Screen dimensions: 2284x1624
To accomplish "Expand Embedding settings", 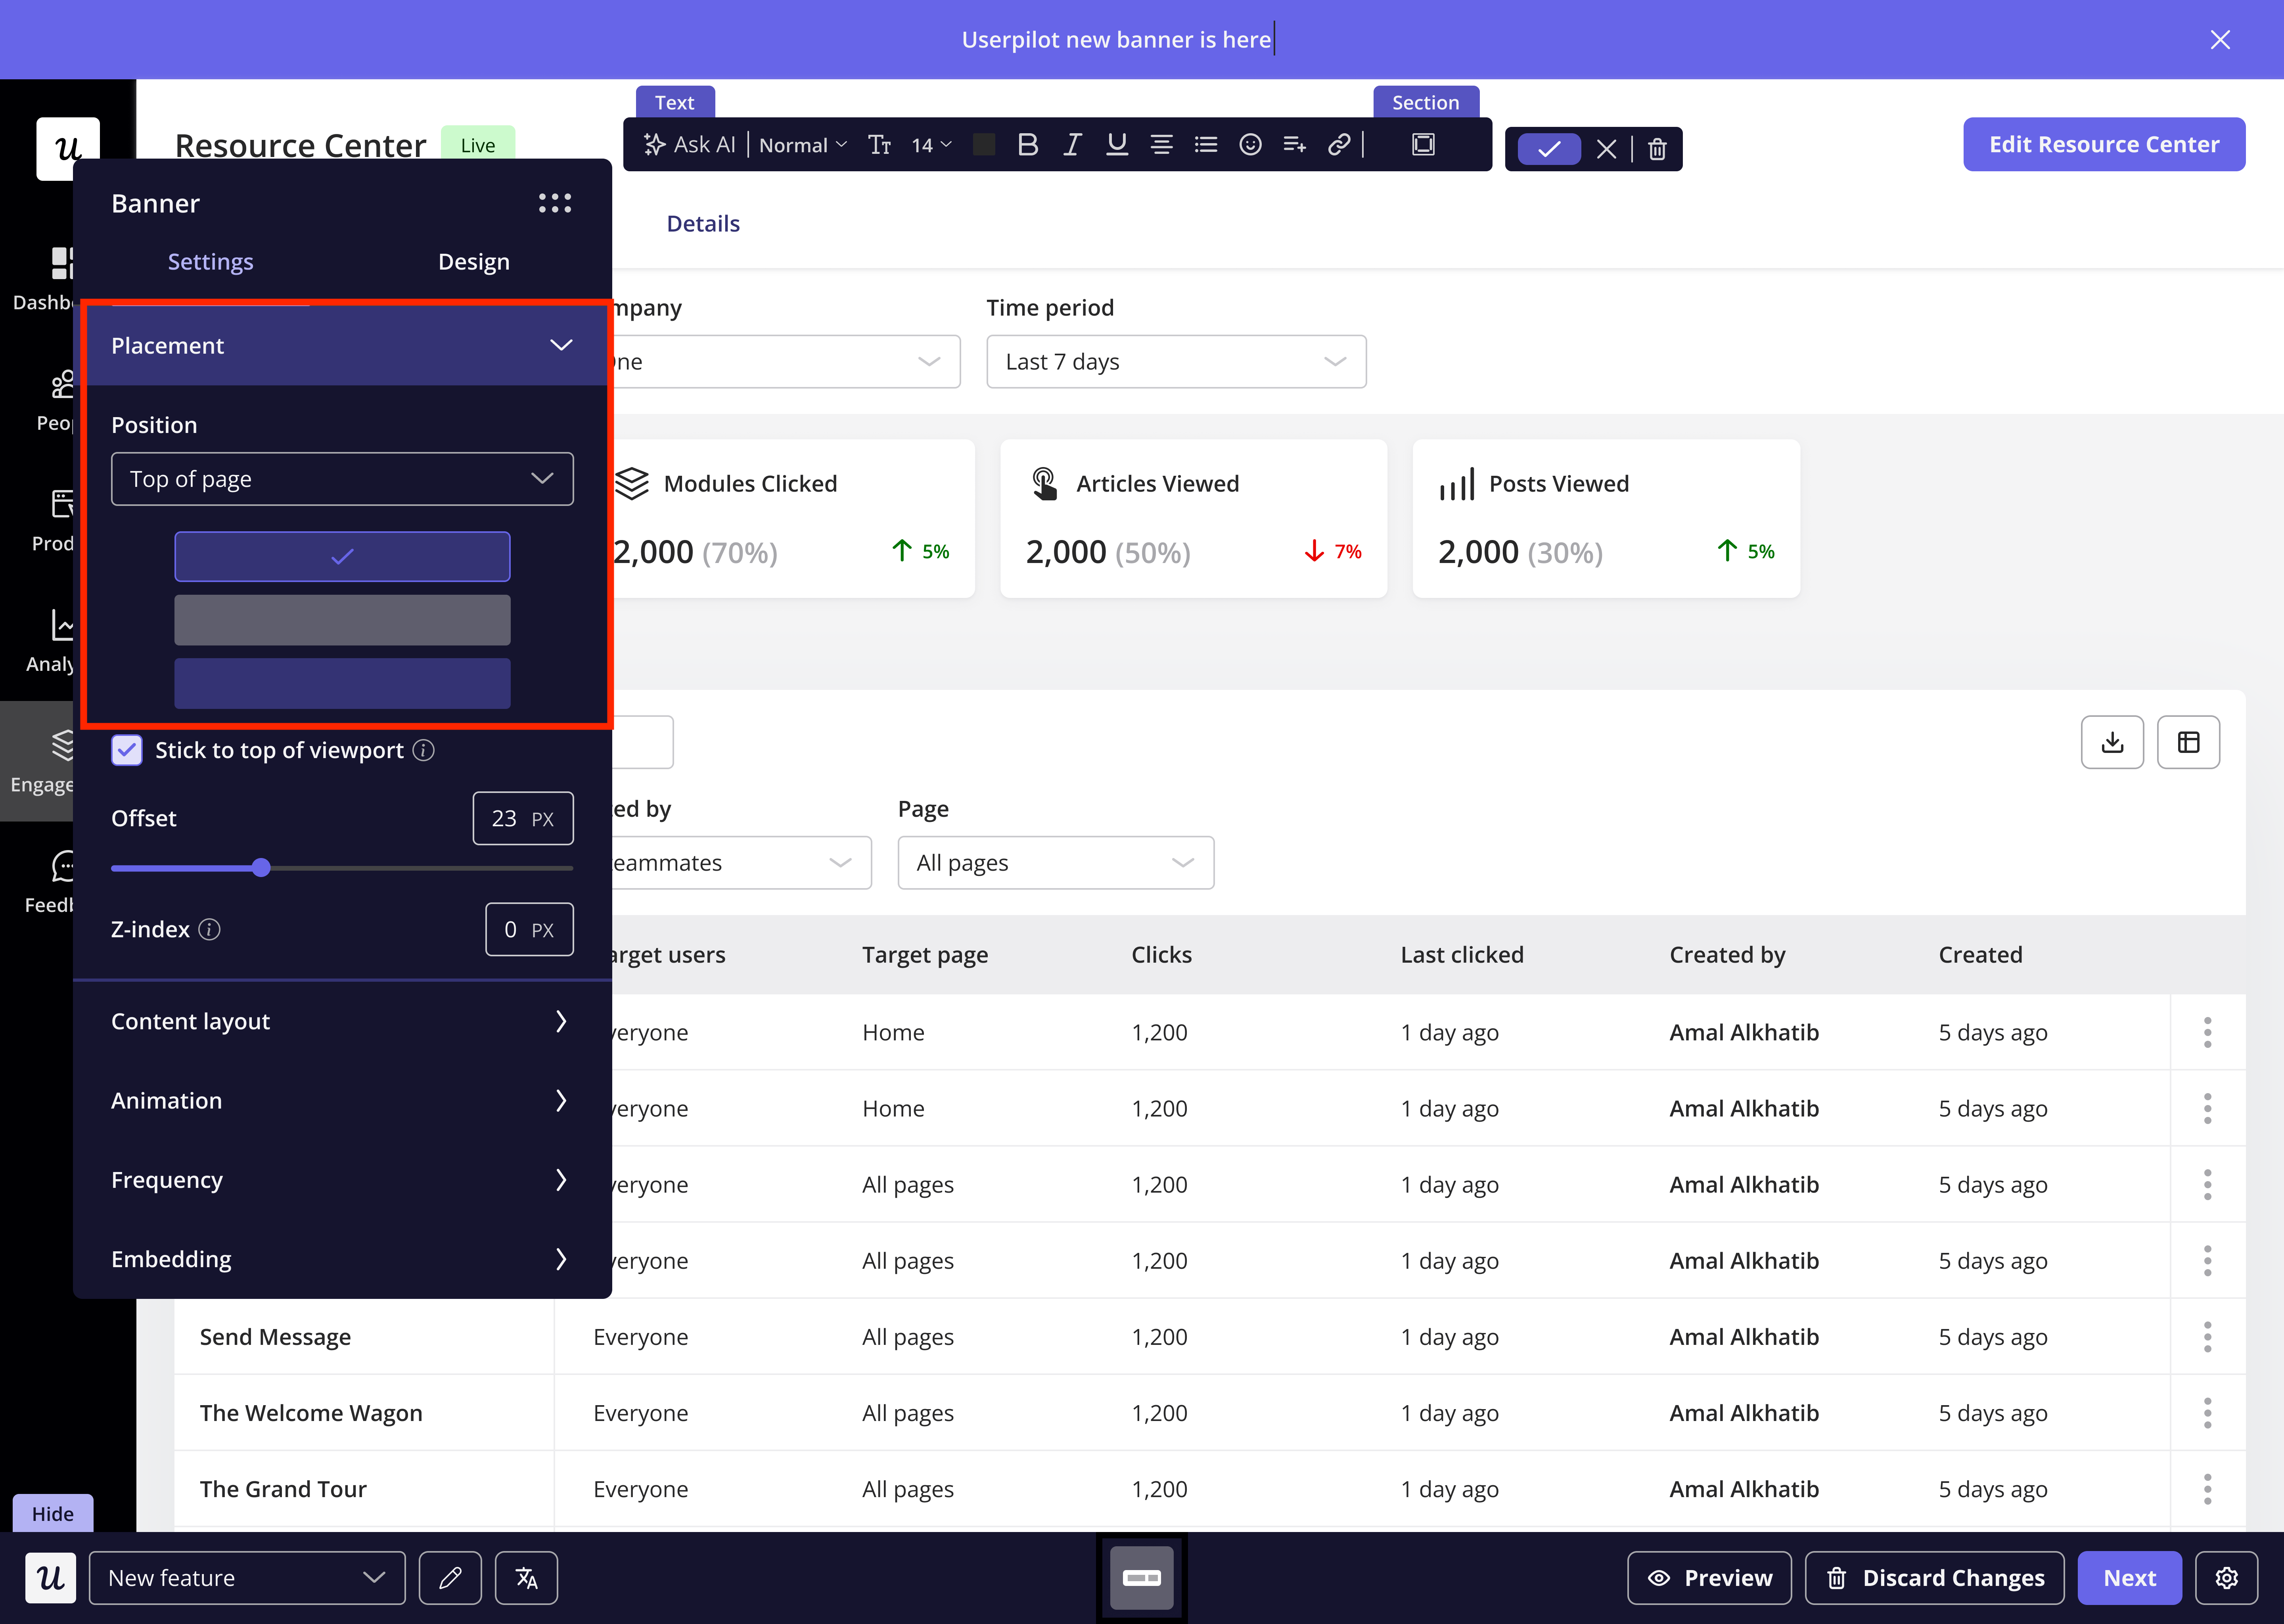I will click(342, 1259).
